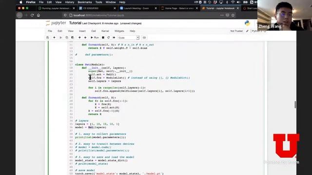312x175 pixels.
Task: Close the Launch Meeting - Zoom tab
Action: pyautogui.click(x=156, y=8)
